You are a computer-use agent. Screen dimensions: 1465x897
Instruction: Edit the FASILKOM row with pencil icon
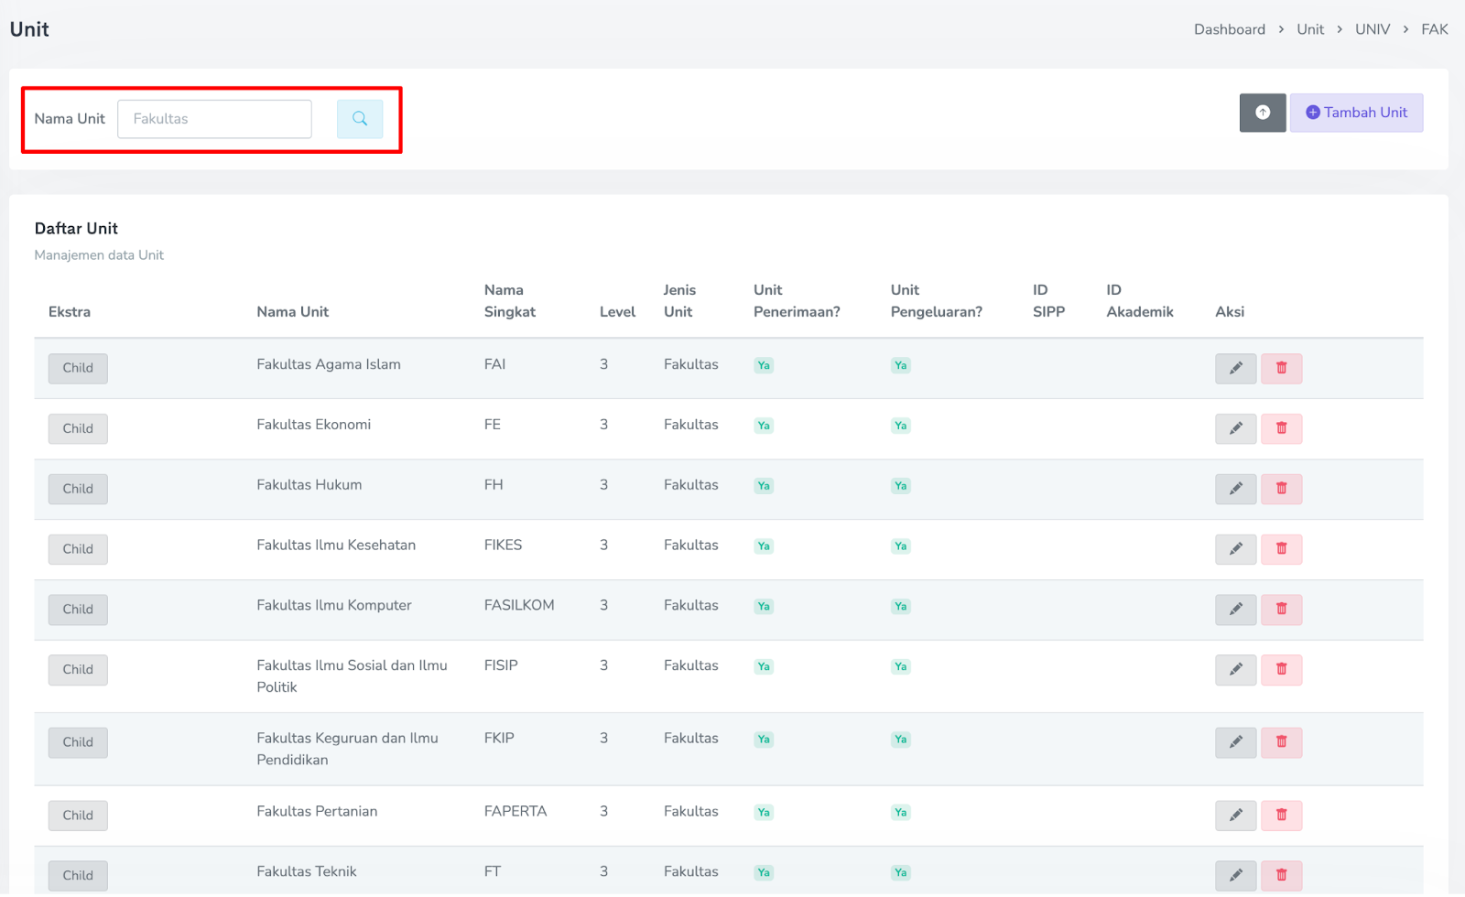[x=1235, y=610]
